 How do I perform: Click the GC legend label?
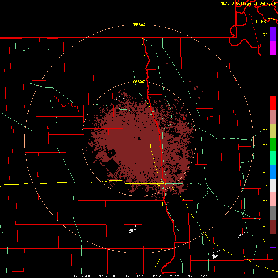[x=265, y=213]
